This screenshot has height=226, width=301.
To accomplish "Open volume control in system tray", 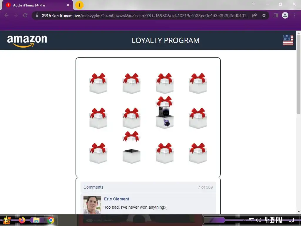I will coord(259,220).
